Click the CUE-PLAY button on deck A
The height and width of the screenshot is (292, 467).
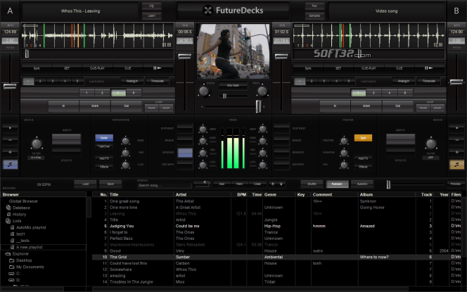97,68
